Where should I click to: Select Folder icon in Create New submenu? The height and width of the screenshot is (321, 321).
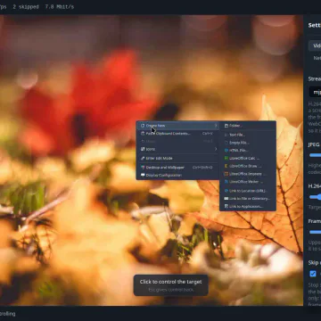226,126
